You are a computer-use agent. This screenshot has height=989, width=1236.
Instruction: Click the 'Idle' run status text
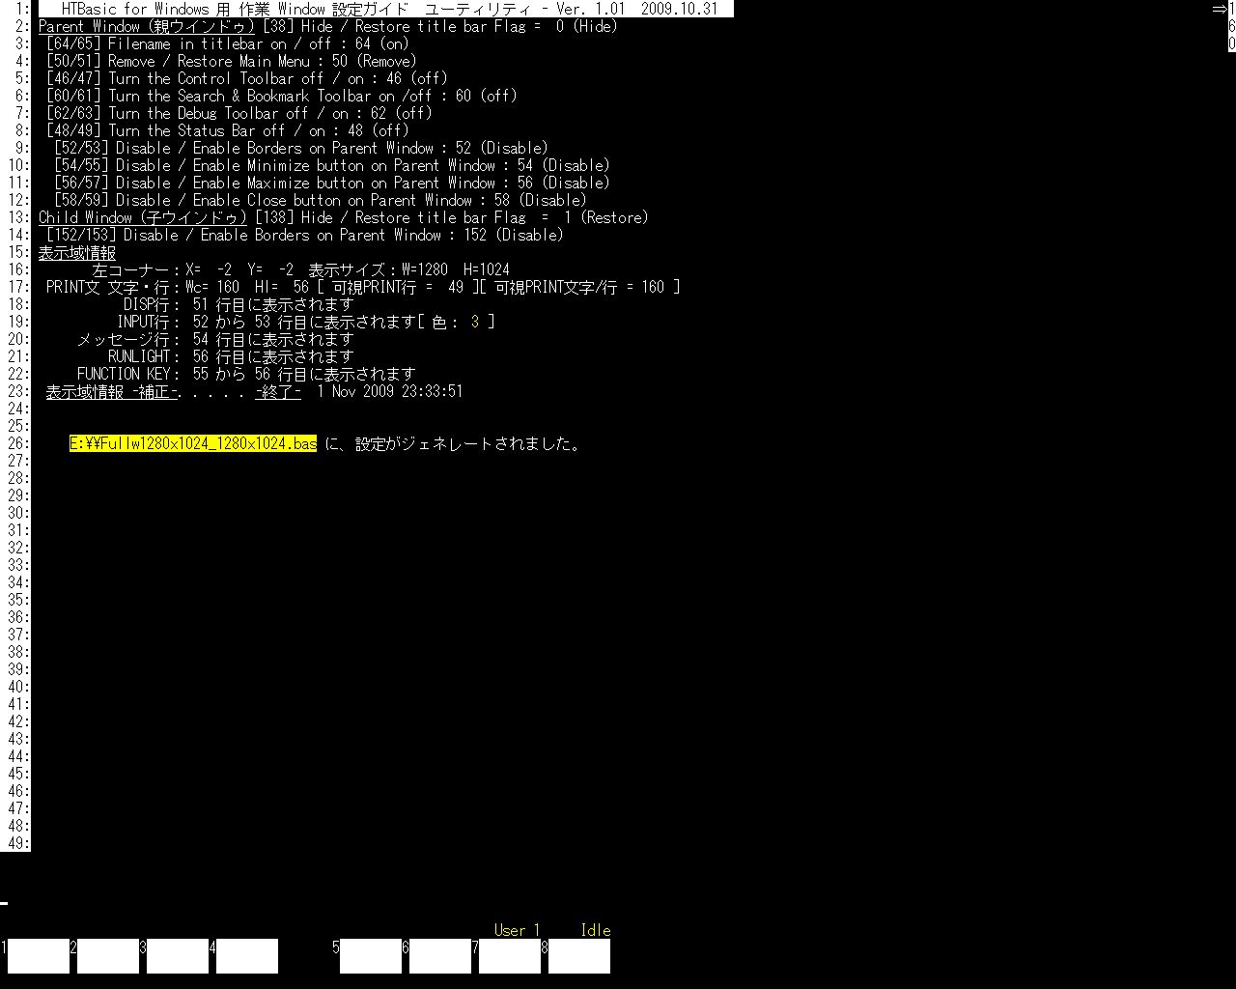pos(596,930)
